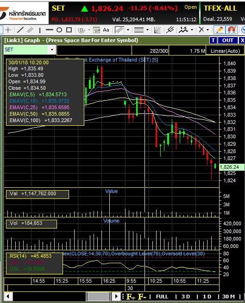
Task: Choose the parallel lines drawing tool
Action: [30, 30]
